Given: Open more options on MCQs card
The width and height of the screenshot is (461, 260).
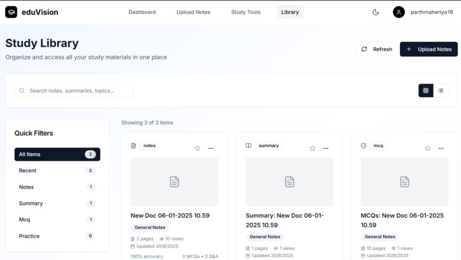Looking at the screenshot, I should tap(441, 149).
